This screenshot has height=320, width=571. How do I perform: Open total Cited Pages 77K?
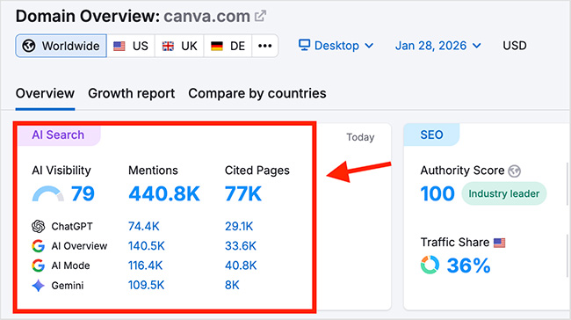(243, 193)
